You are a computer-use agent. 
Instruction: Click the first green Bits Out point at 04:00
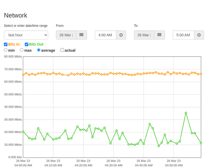click(x=23, y=132)
